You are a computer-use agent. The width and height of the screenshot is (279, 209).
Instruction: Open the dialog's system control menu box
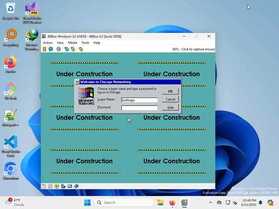[77, 82]
